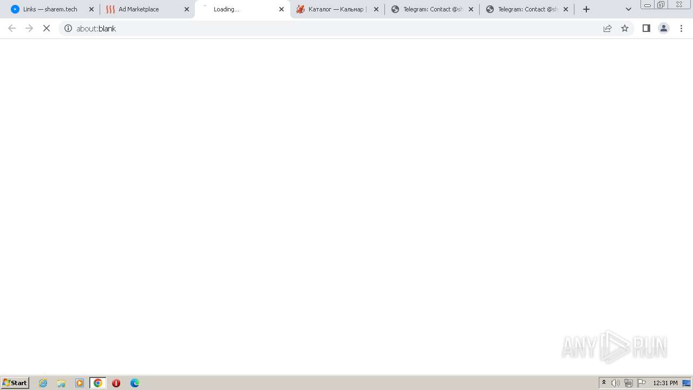Open the Chrome three-dot menu

click(682, 28)
